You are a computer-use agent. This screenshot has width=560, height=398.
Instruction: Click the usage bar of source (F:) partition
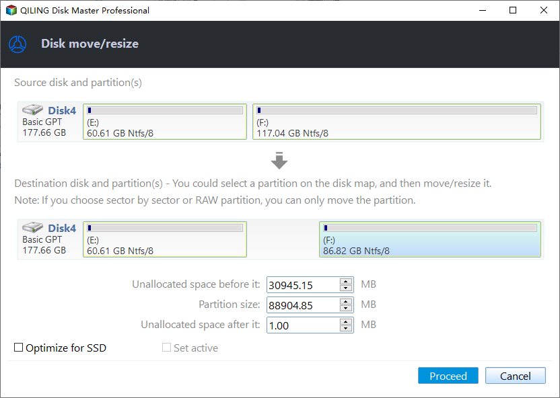pyautogui.click(x=396, y=110)
